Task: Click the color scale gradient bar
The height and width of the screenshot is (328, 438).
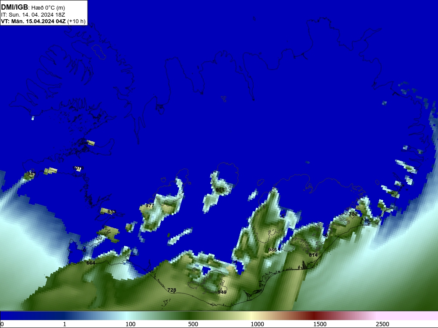Action: (x=219, y=316)
